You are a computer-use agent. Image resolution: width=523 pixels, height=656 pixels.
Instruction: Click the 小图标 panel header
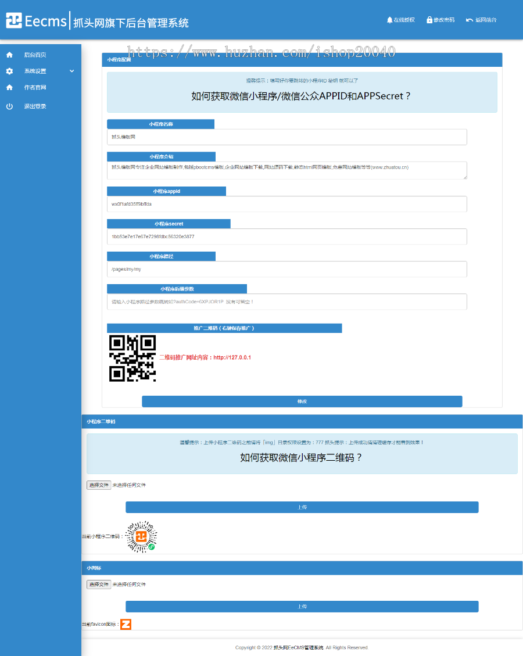pyautogui.click(x=302, y=568)
